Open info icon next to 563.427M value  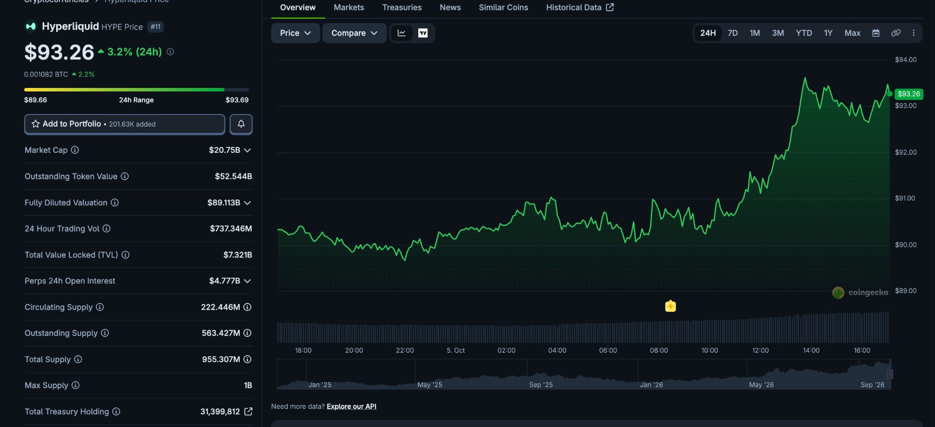248,333
